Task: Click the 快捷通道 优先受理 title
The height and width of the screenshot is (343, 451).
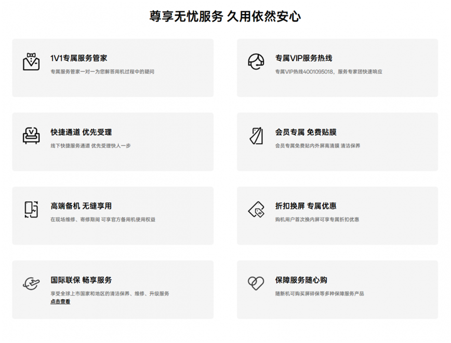Action: click(x=81, y=132)
